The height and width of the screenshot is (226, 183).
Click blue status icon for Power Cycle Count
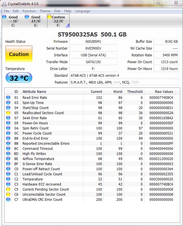(x=8, y=133)
